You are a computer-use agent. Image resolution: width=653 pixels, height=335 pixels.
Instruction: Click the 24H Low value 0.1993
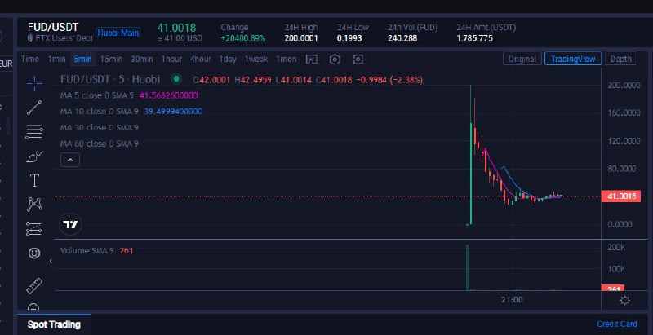pos(349,38)
